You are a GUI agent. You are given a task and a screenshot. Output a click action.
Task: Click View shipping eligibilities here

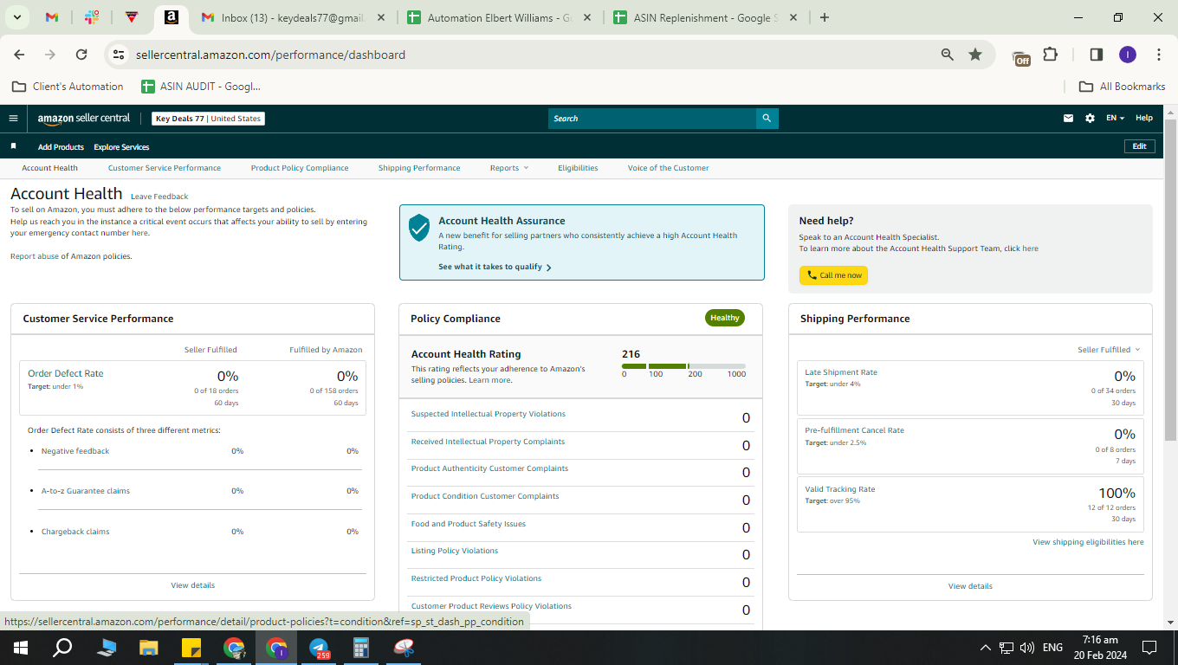point(1088,542)
